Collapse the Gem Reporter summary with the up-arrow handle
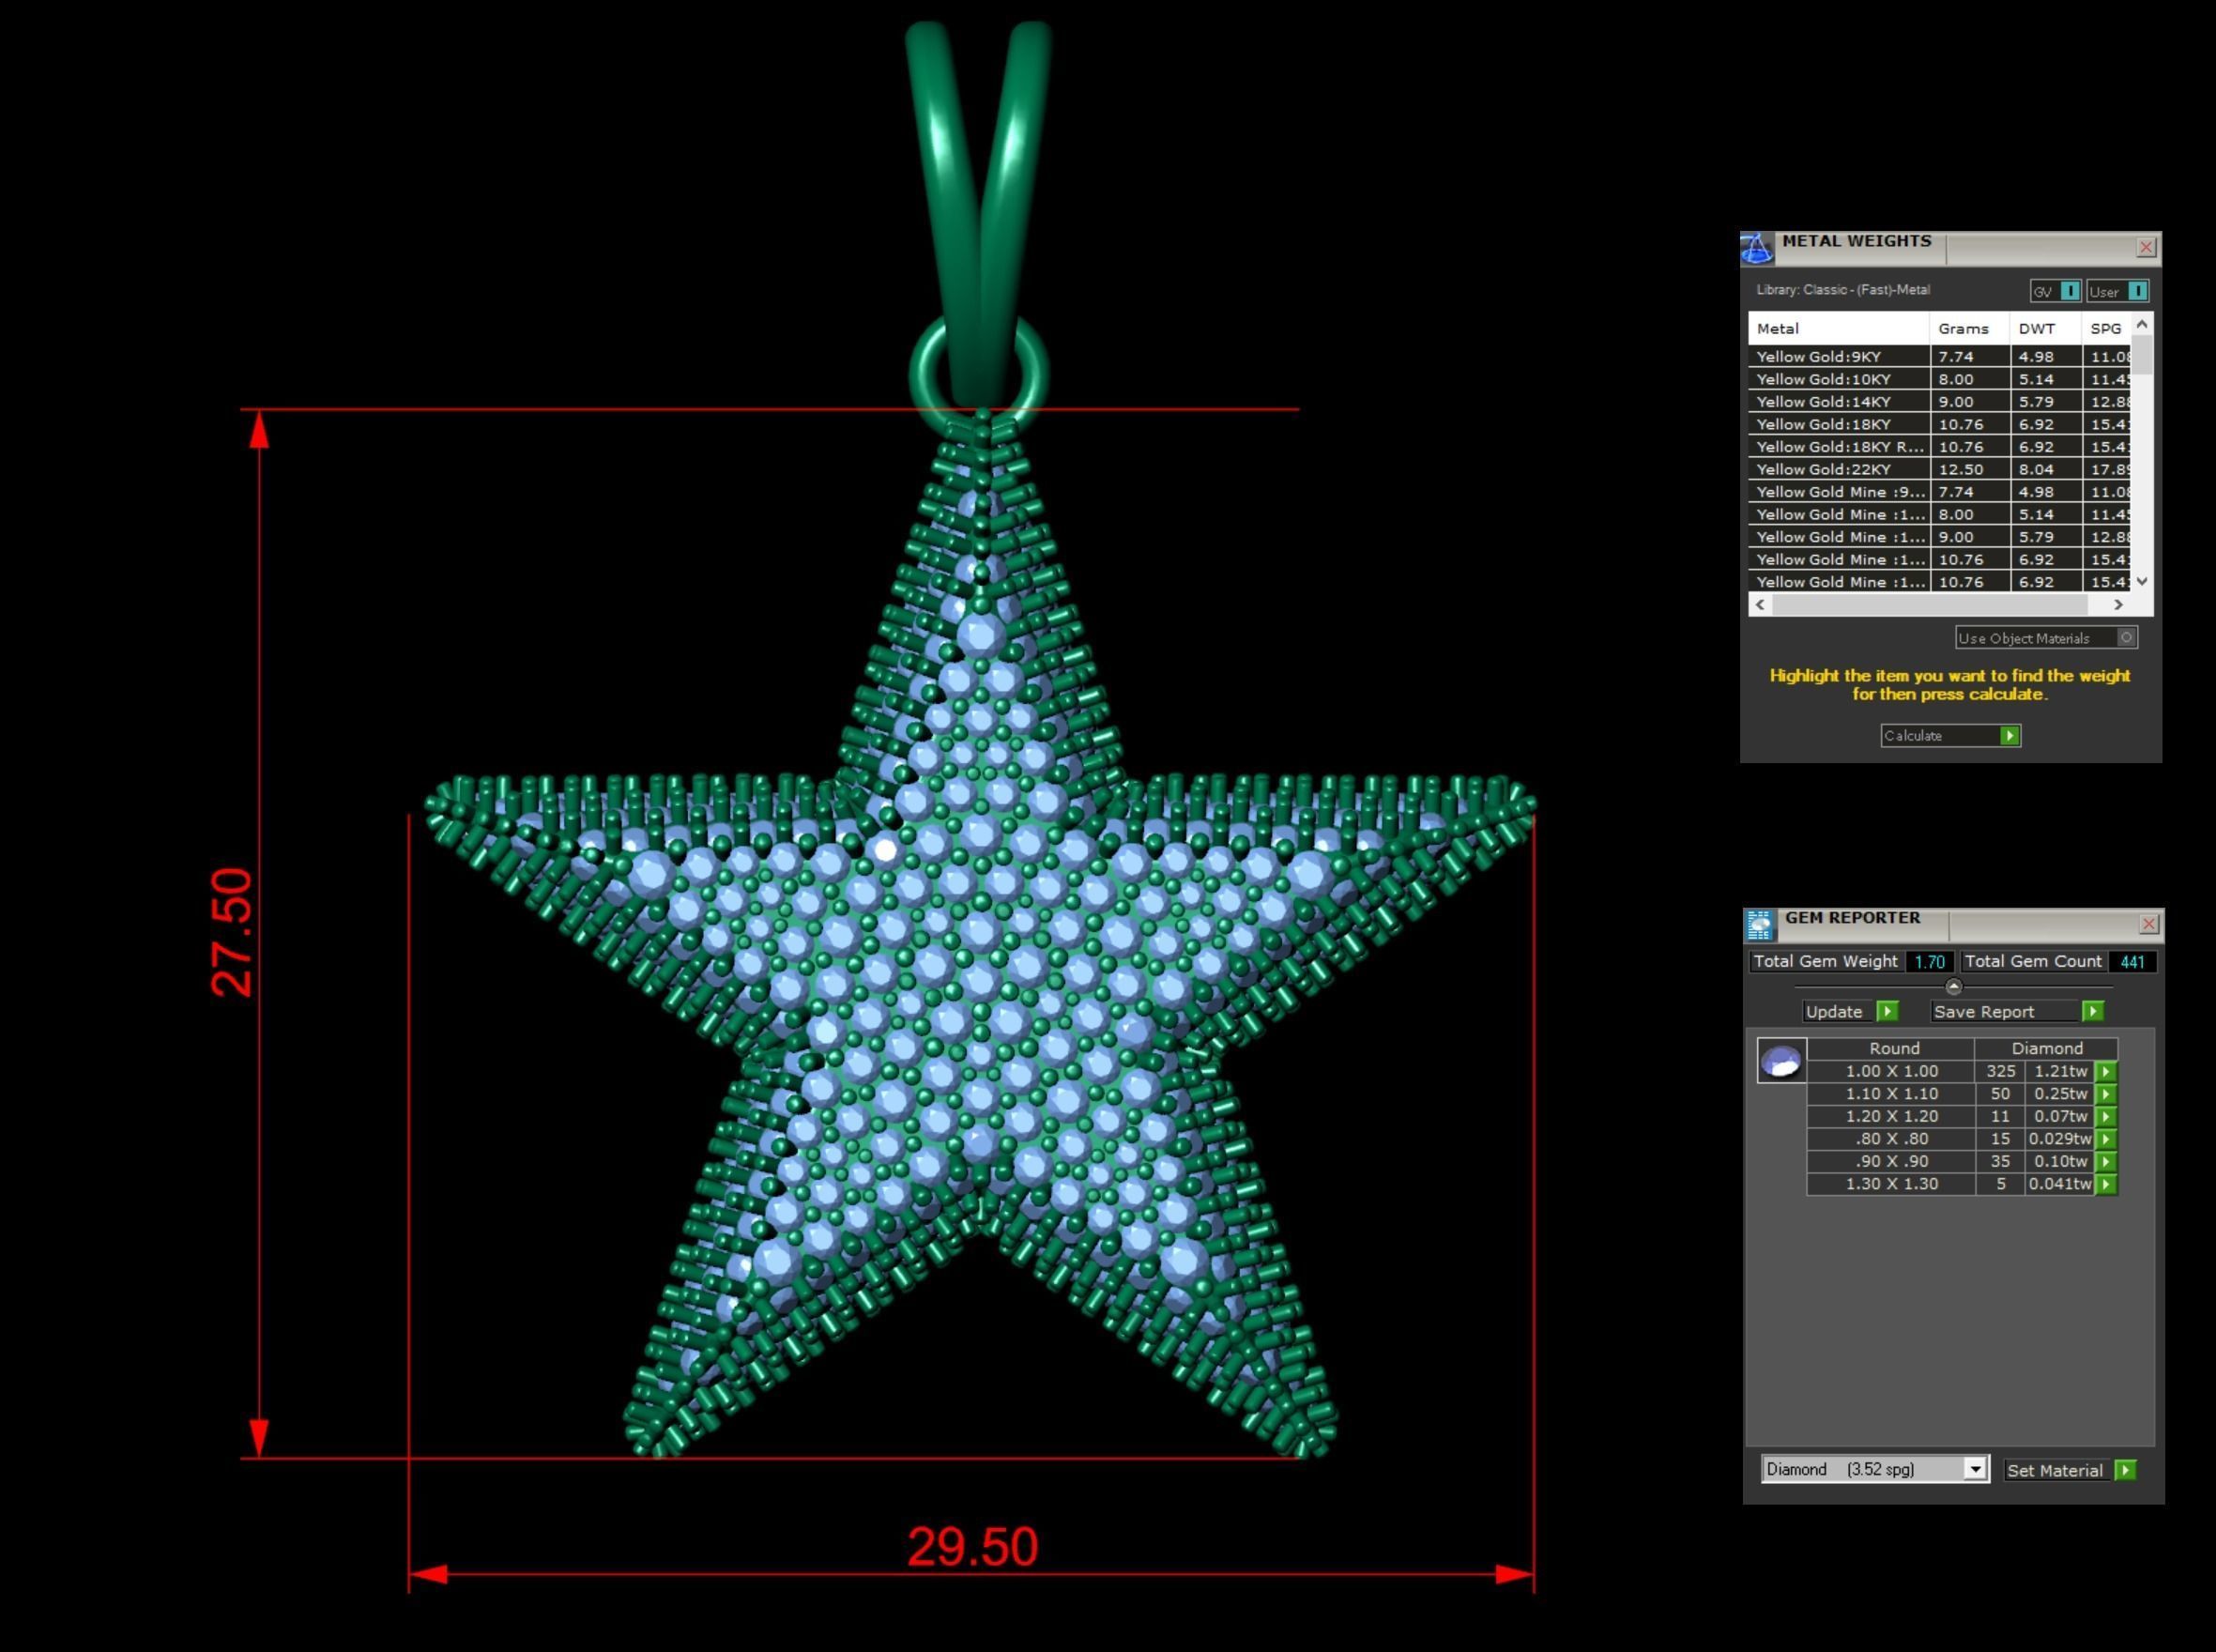This screenshot has width=2216, height=1652. coord(1953,987)
